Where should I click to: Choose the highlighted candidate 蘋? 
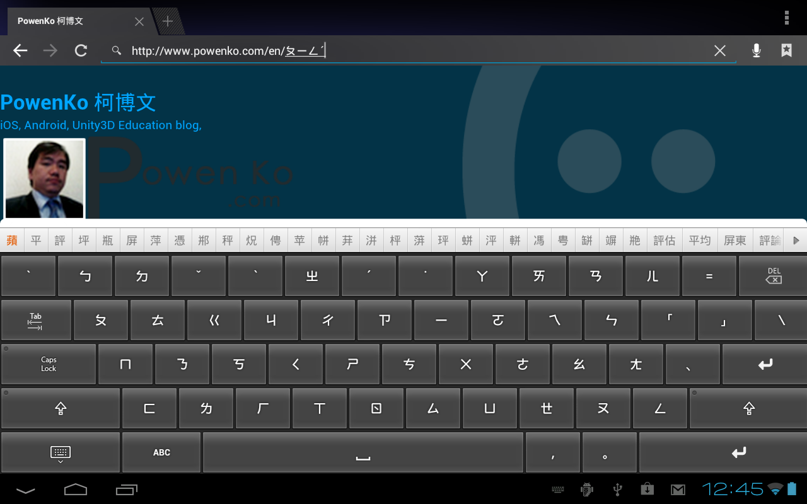[x=12, y=241]
